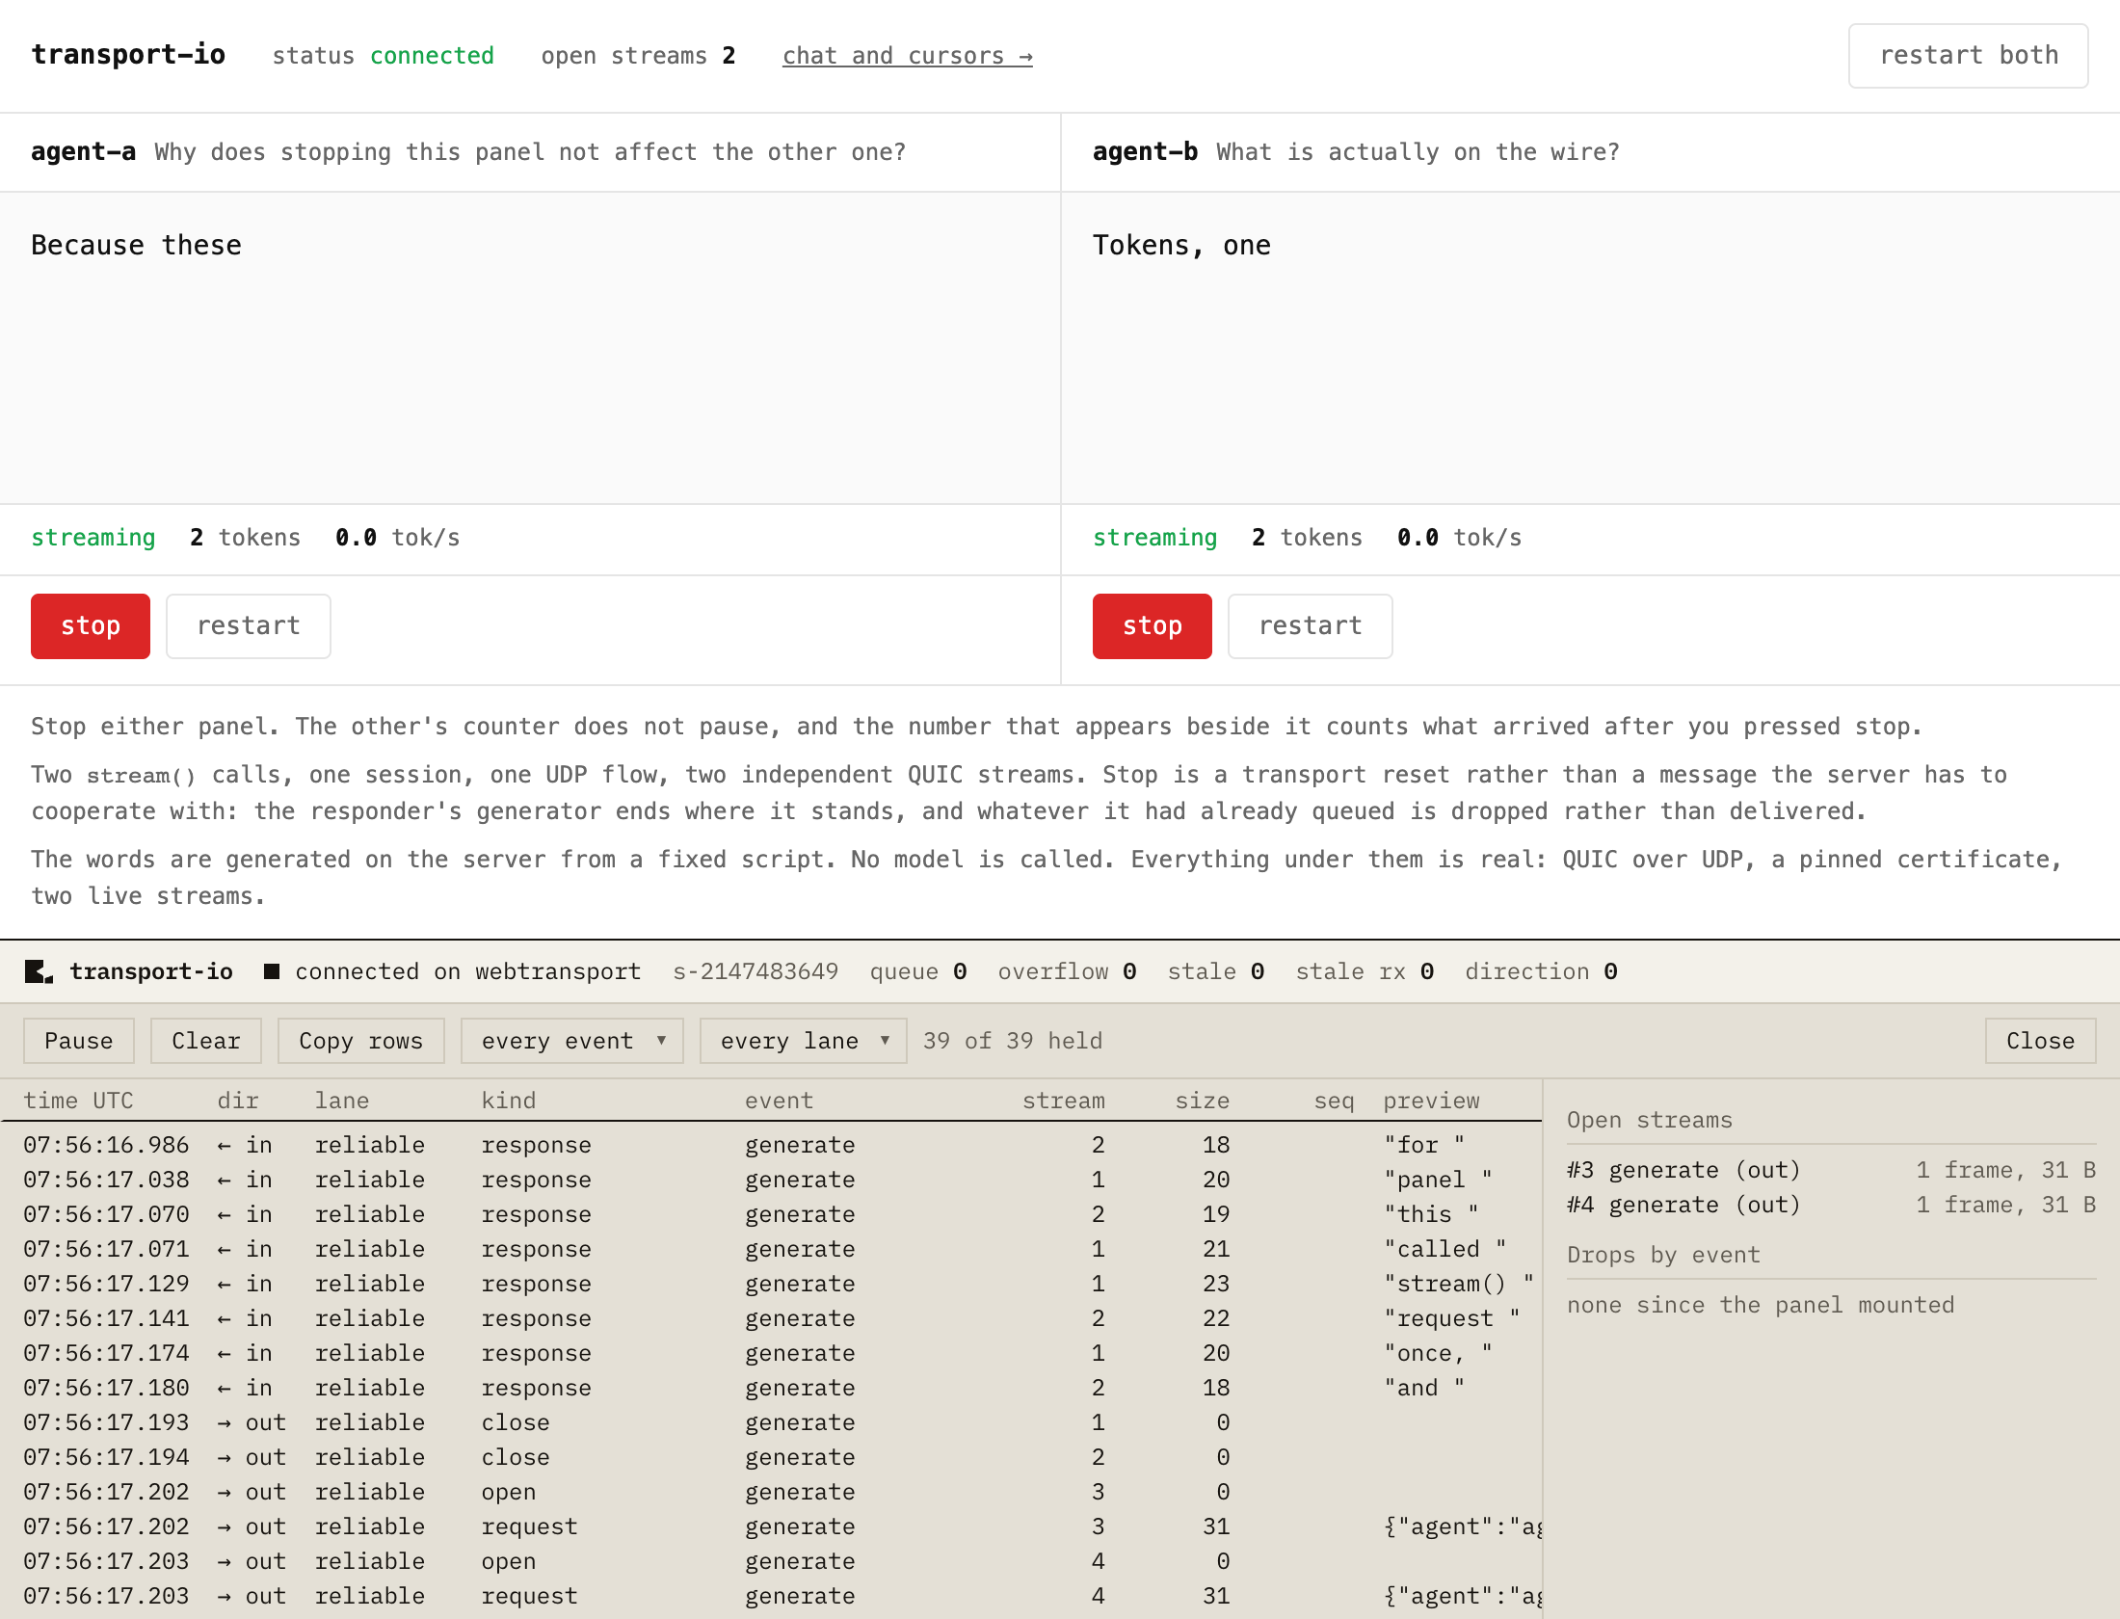Select the '#4 generate (out)' open stream
The height and width of the screenshot is (1619, 2120).
[1831, 1205]
